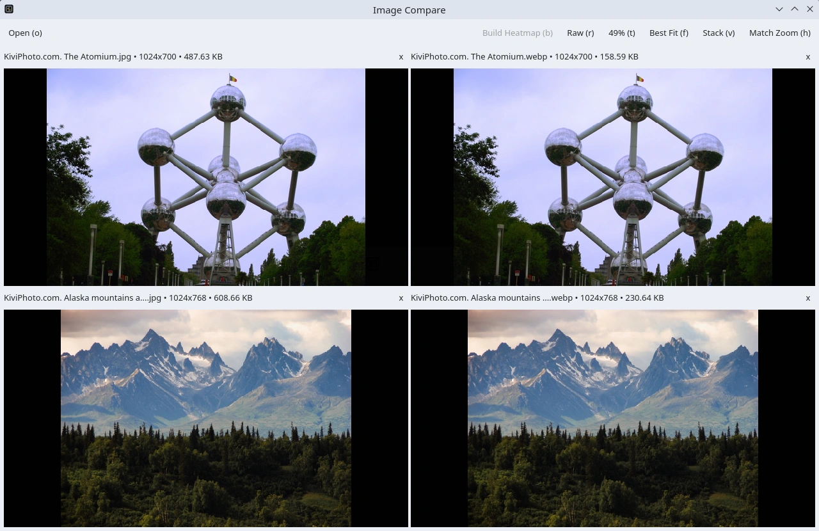Click the Image Compare title bar
Screen dimensions: 819x531
[409, 10]
